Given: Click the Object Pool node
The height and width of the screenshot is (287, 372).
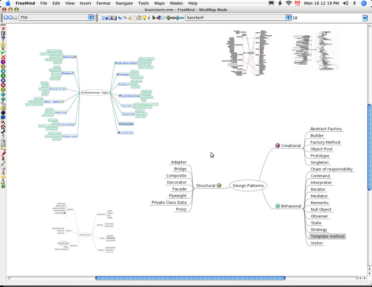Looking at the screenshot, I should (321, 149).
